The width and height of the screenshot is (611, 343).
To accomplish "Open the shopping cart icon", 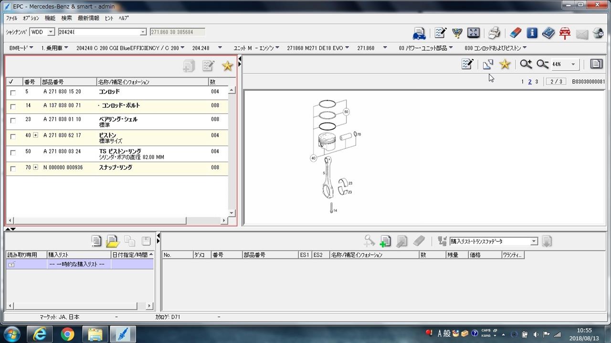I will 457,33.
